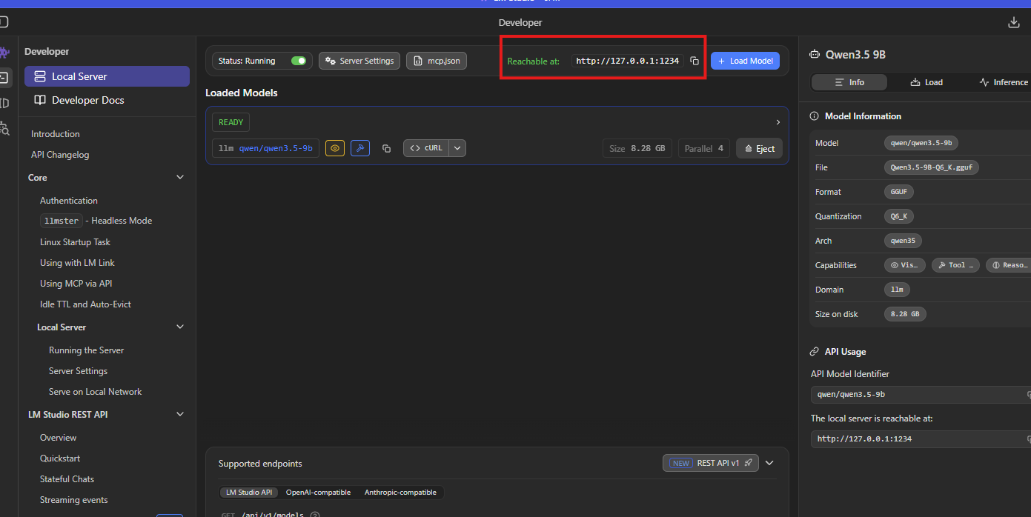Collapse the Local Server docs section chevron
Screen dimensions: 1031x517
click(180, 327)
